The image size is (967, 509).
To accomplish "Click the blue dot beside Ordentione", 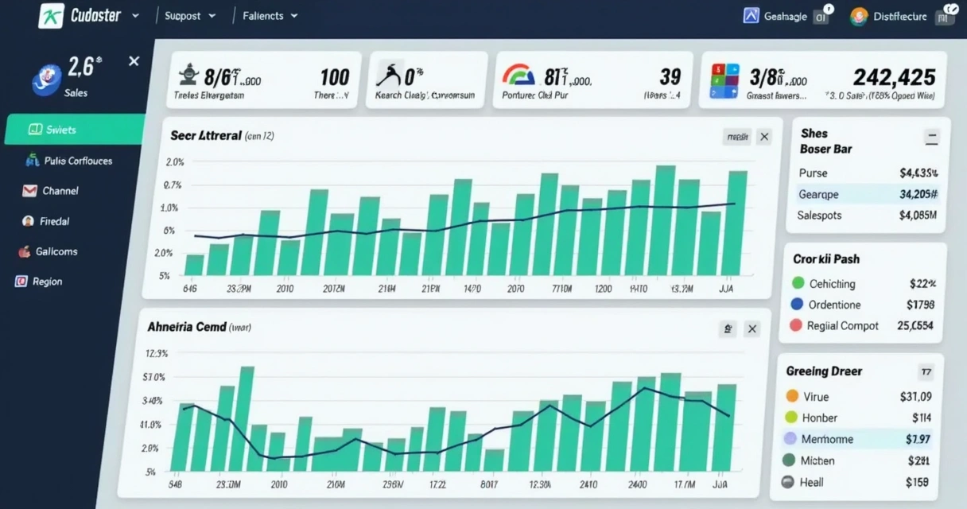I will point(798,304).
